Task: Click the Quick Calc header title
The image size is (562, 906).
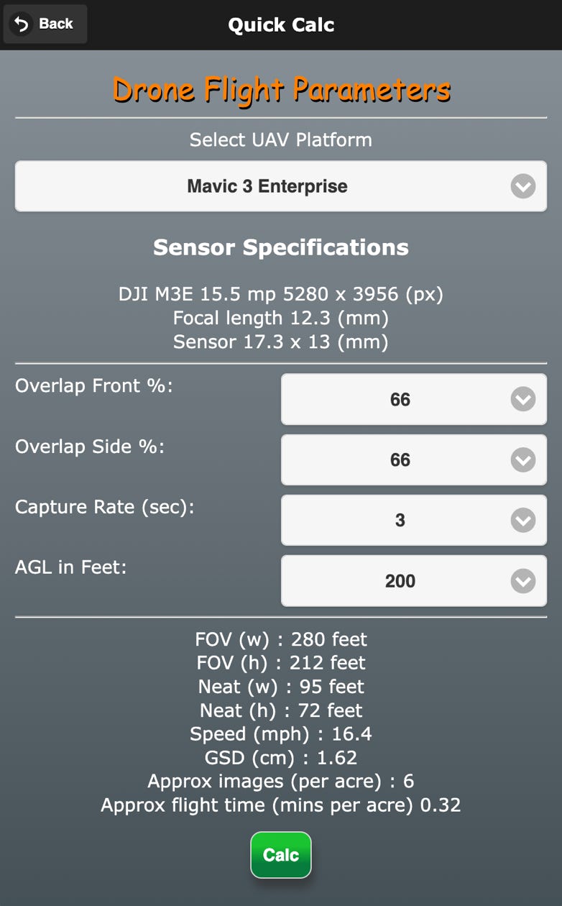Action: pyautogui.click(x=281, y=25)
